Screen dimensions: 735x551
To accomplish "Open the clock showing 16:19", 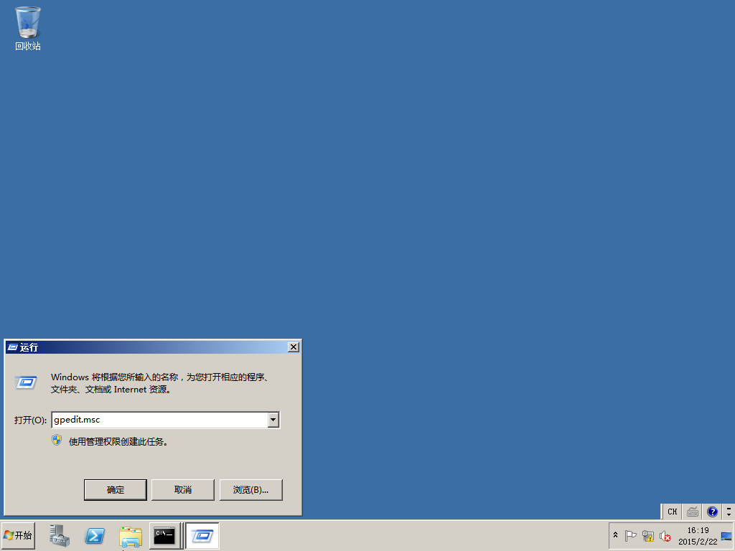I will tap(698, 535).
